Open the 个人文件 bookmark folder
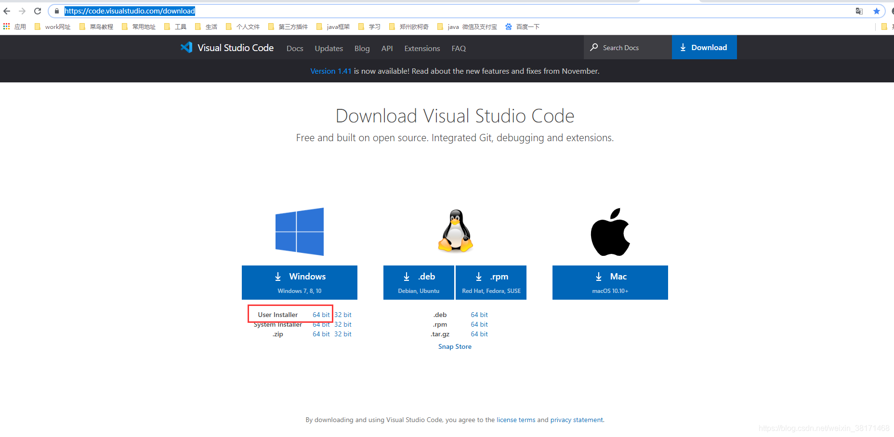The height and width of the screenshot is (437, 894). coord(243,26)
